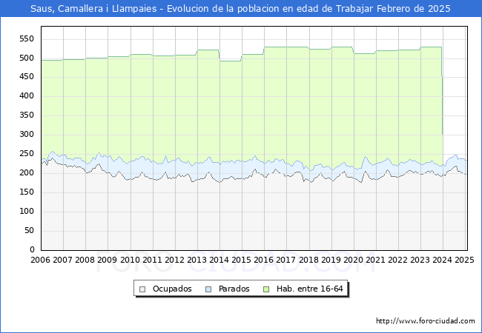Select the Ocupados legend label

click(172, 289)
